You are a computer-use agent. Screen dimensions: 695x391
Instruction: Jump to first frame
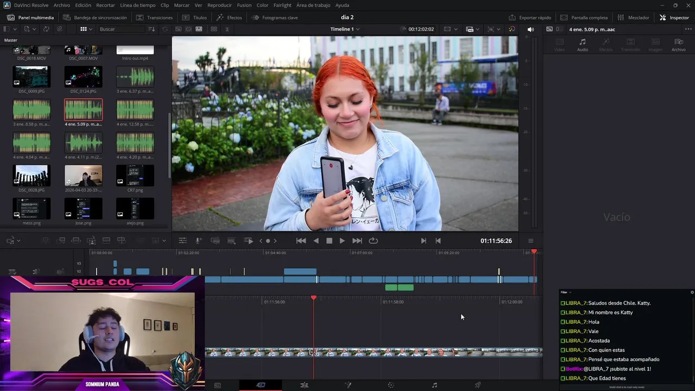pos(301,241)
